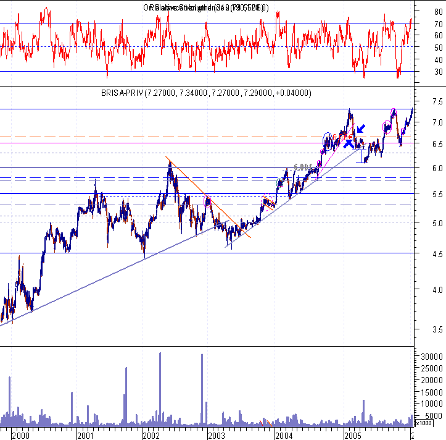Click the RSI axis label 40

pos(439,60)
